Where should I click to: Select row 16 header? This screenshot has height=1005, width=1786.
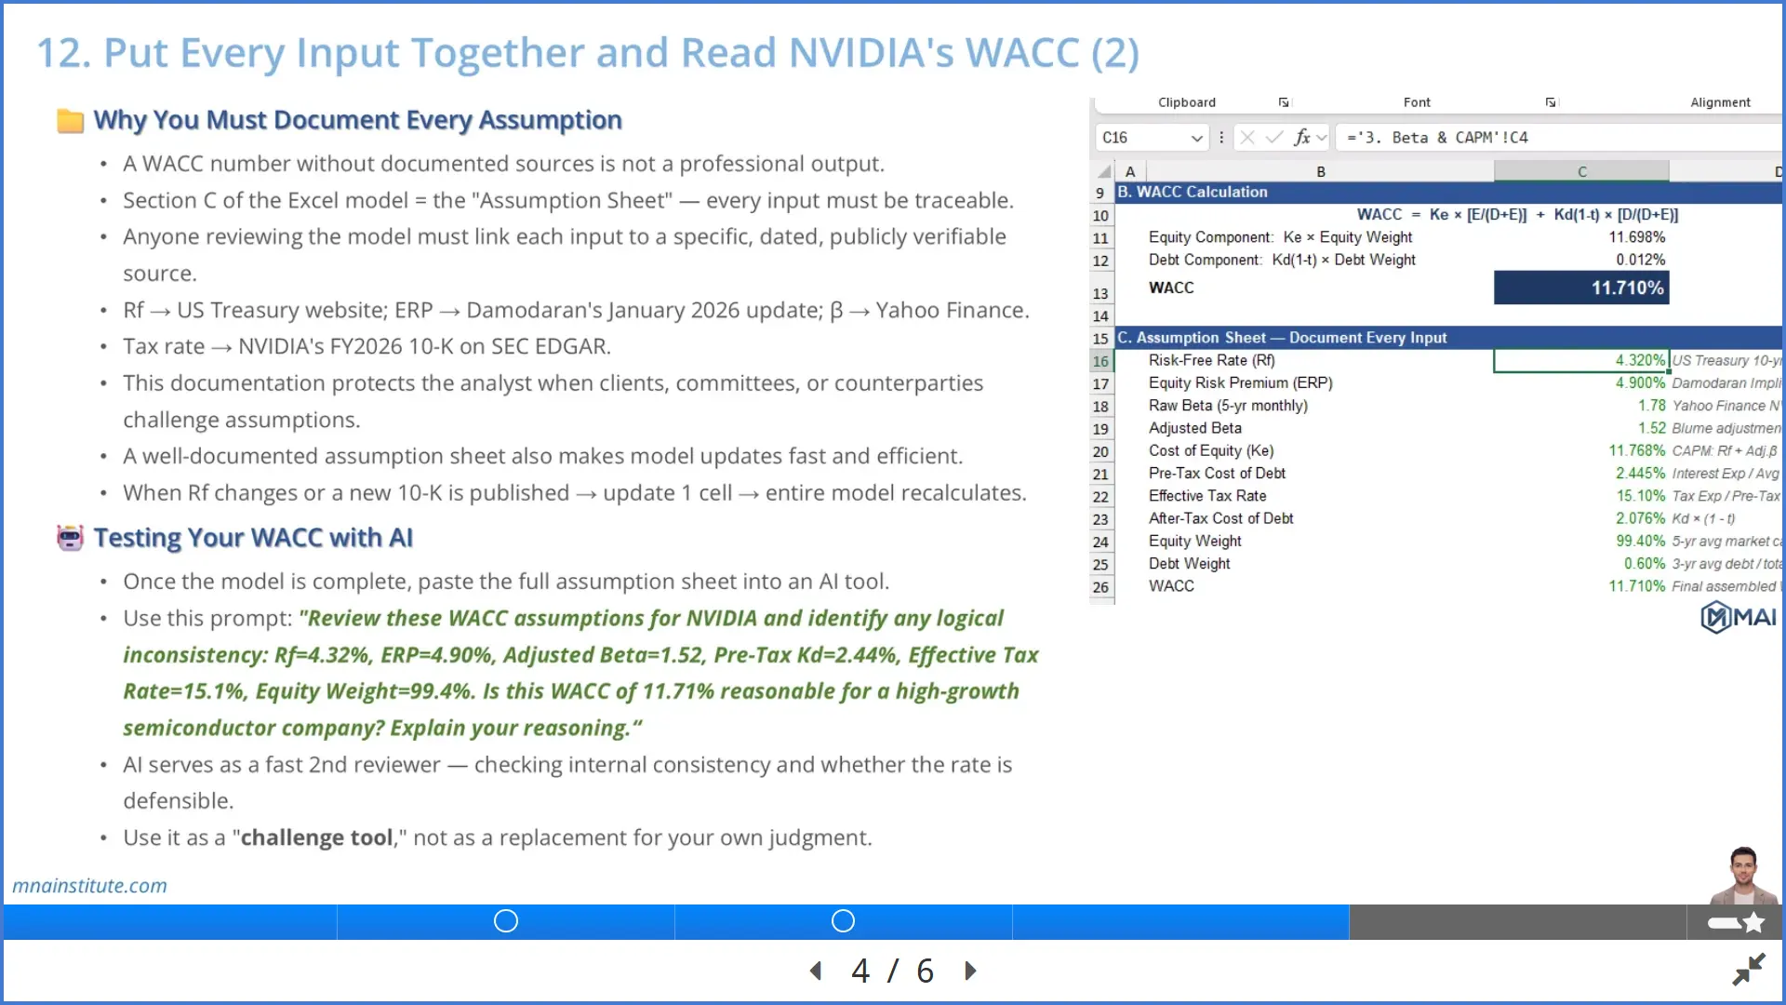click(1101, 361)
